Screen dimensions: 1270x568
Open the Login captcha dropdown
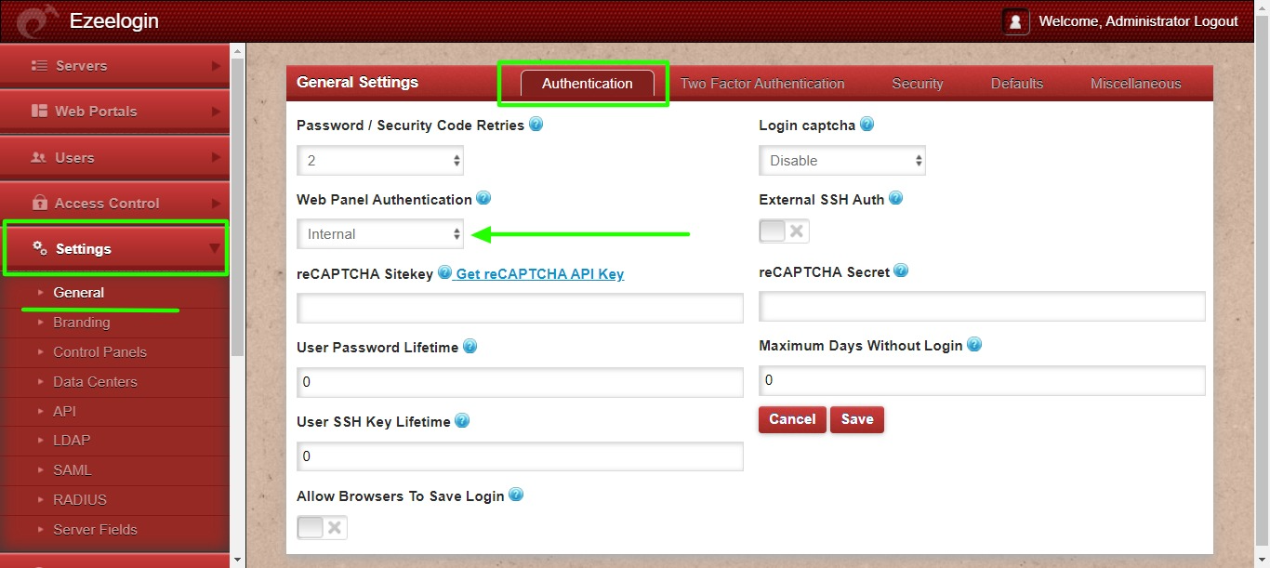tap(842, 160)
